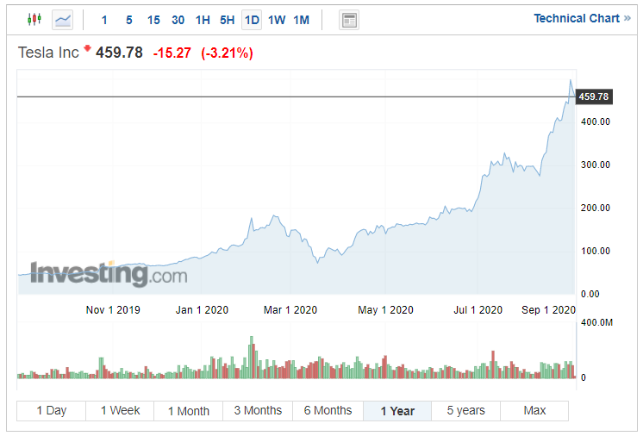The height and width of the screenshot is (436, 643).
Task: Select the 1H interval
Action: point(203,20)
